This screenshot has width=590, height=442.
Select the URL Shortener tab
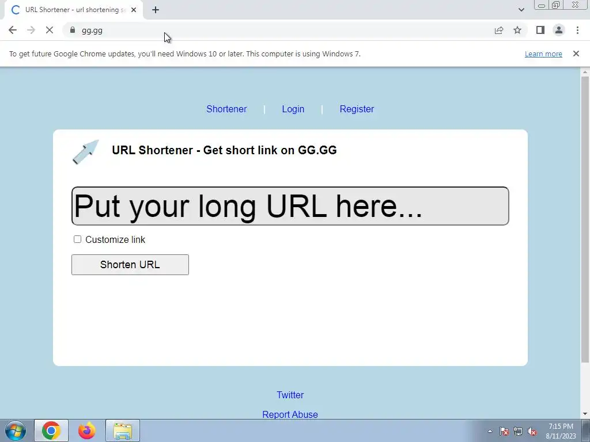point(74,10)
